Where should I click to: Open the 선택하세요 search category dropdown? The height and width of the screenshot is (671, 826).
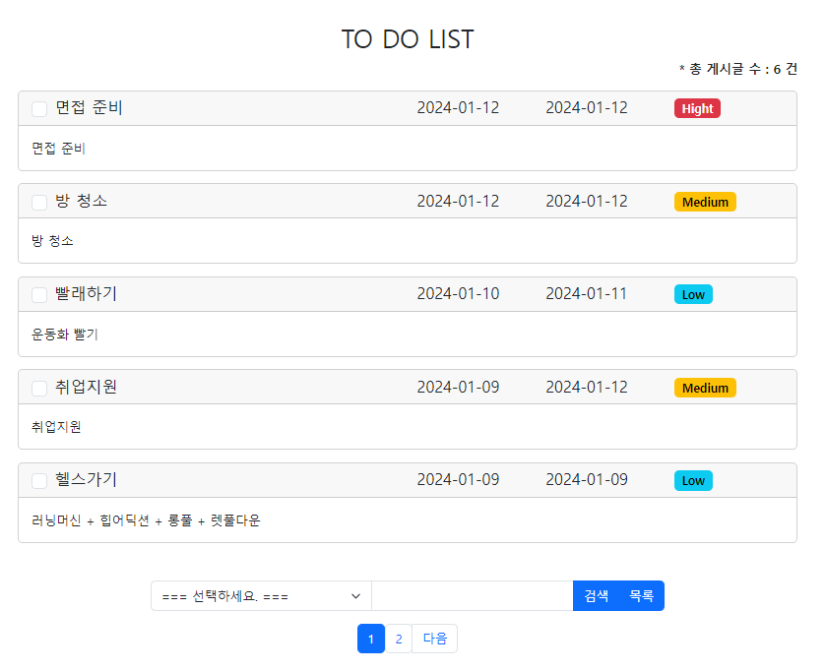261,596
